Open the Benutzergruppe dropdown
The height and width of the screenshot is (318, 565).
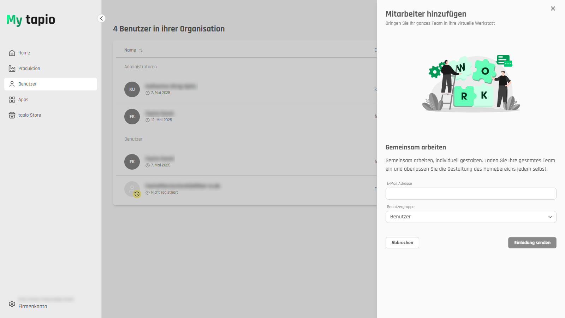click(471, 217)
